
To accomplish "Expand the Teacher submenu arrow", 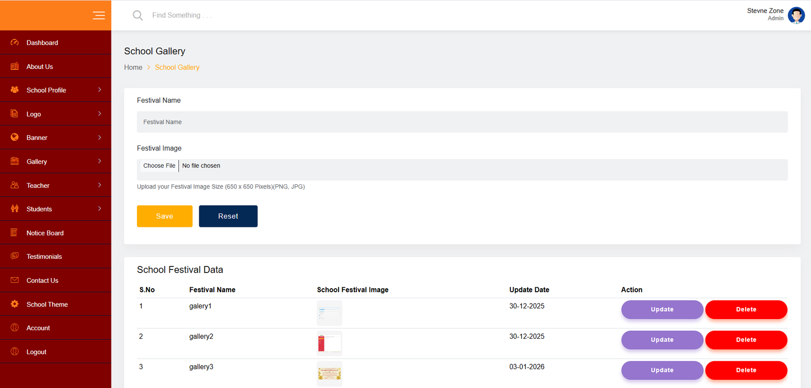I will pyautogui.click(x=99, y=185).
